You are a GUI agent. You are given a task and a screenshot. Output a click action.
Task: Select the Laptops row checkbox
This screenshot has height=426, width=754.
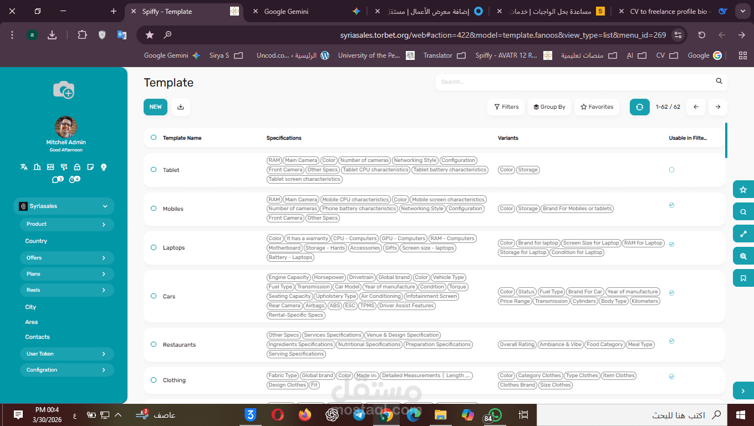click(x=154, y=247)
